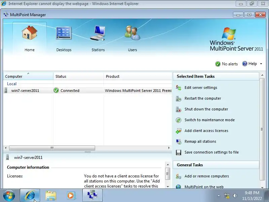269x202 pixels.
Task: Select the win7-server2011 row in the list
Action: (87, 91)
